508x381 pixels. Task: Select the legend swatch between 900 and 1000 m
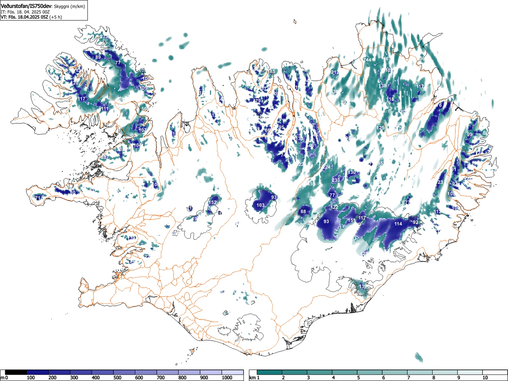[x=211, y=372]
